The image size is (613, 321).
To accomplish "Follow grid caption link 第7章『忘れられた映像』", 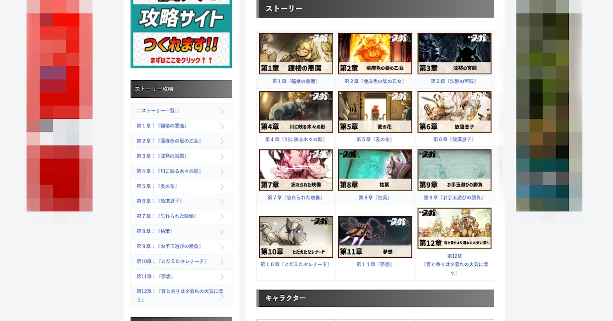I will pos(296,198).
